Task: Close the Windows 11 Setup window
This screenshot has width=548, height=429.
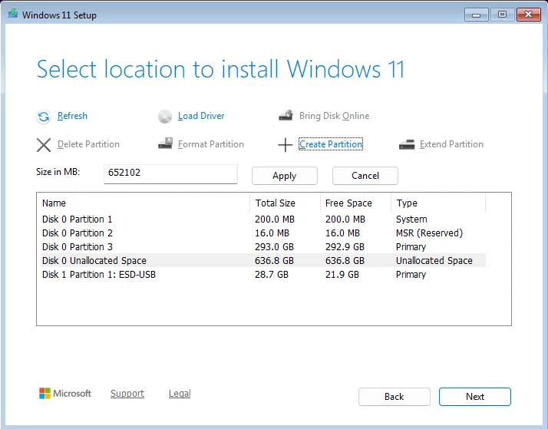Action: [x=528, y=15]
